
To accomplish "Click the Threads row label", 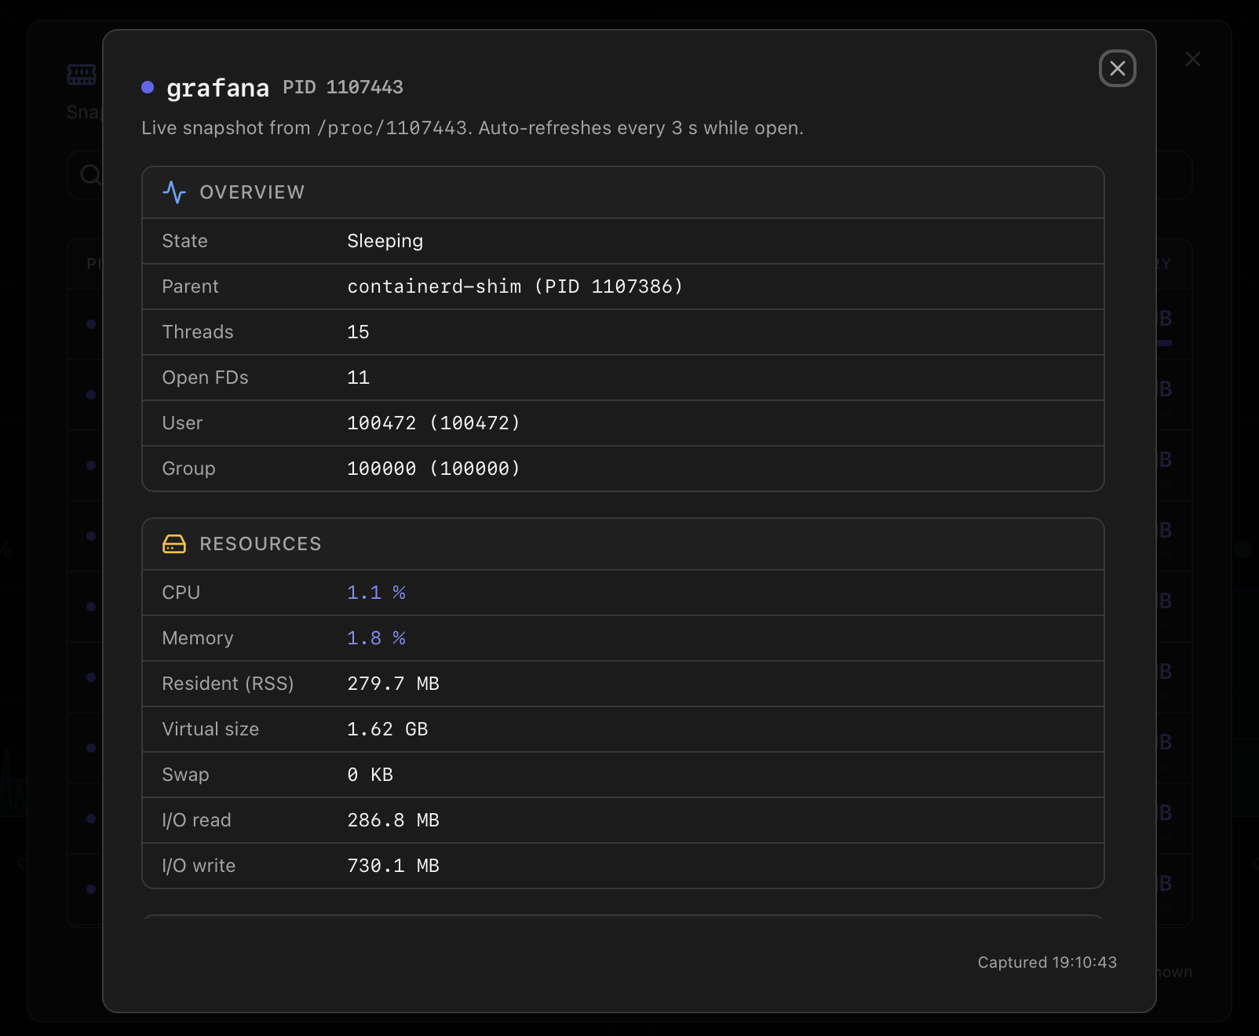I will coord(198,332).
